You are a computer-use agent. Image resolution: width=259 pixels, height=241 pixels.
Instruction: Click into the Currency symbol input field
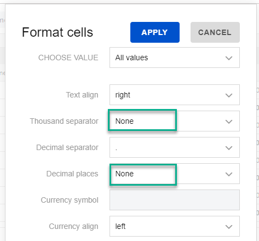[175, 200]
